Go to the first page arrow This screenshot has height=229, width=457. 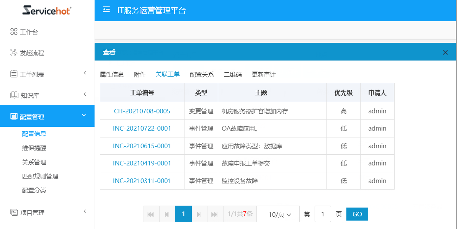point(151,214)
